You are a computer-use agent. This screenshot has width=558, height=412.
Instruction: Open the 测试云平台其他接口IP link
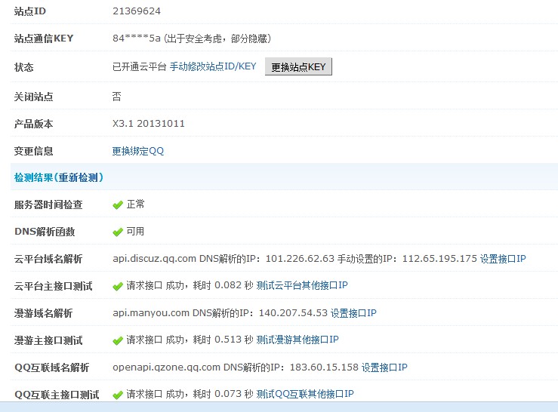(x=302, y=285)
